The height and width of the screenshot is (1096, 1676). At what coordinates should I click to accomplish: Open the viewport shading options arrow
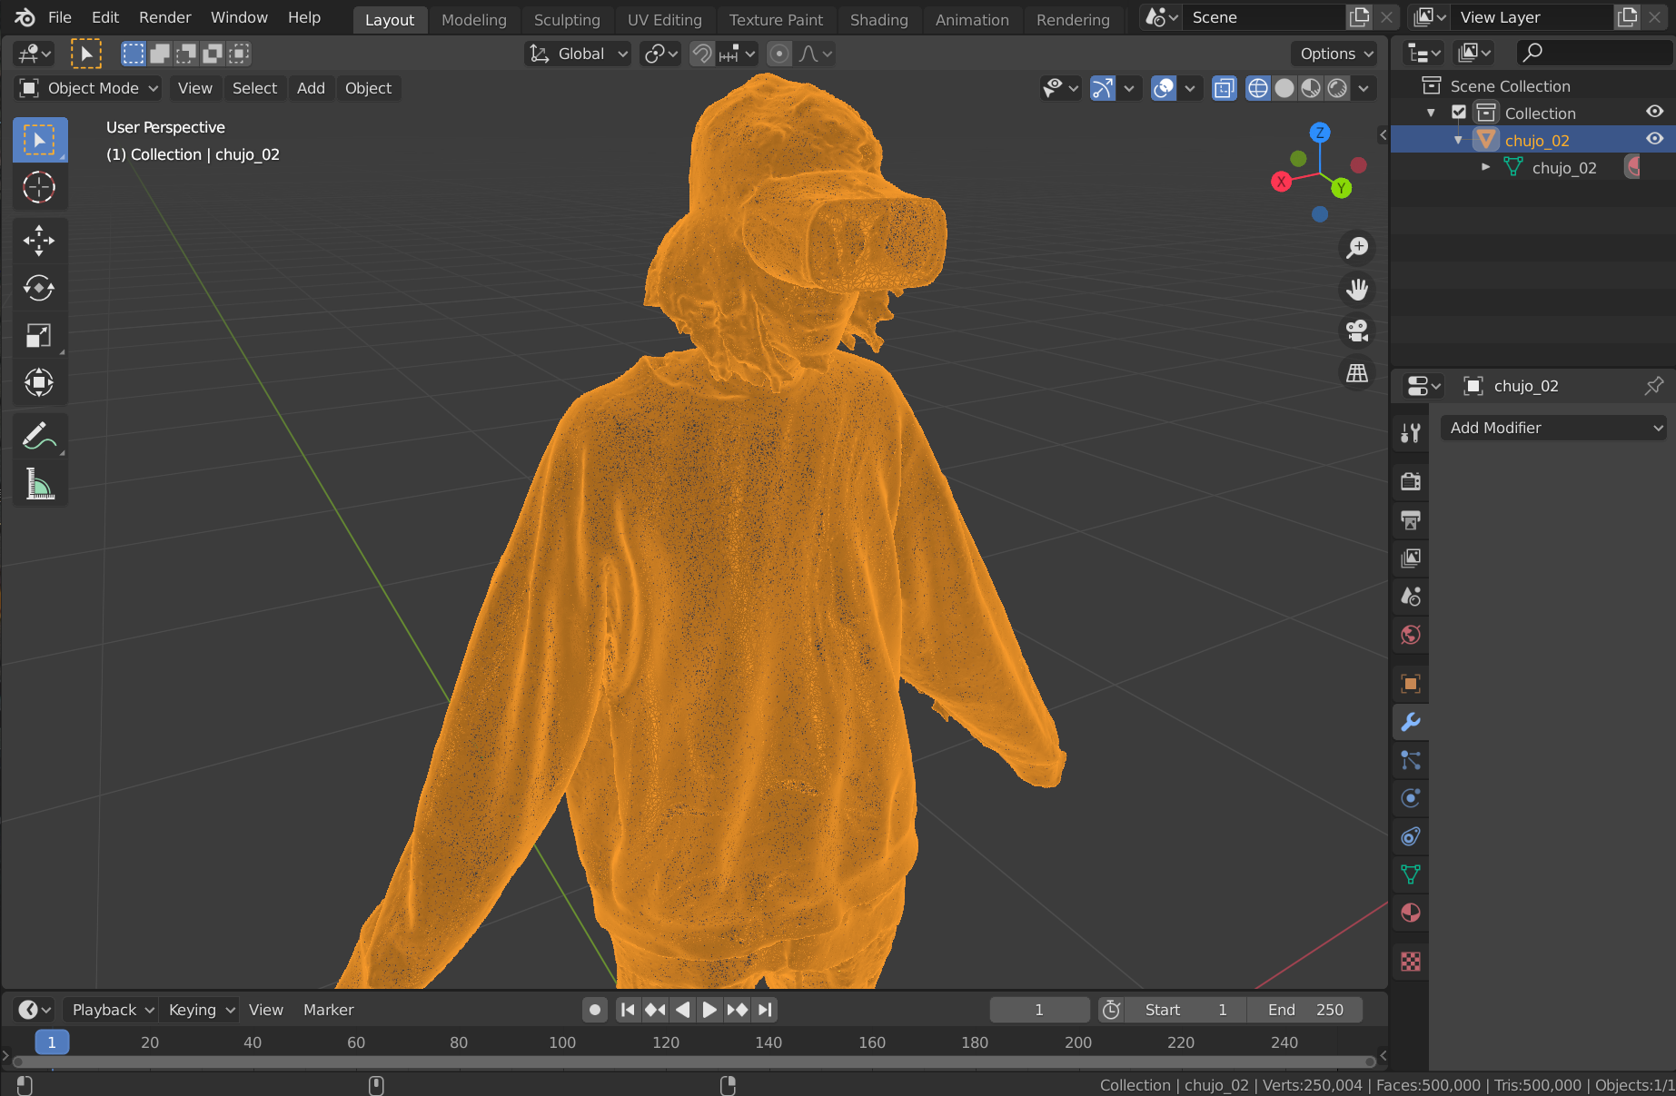1364,88
